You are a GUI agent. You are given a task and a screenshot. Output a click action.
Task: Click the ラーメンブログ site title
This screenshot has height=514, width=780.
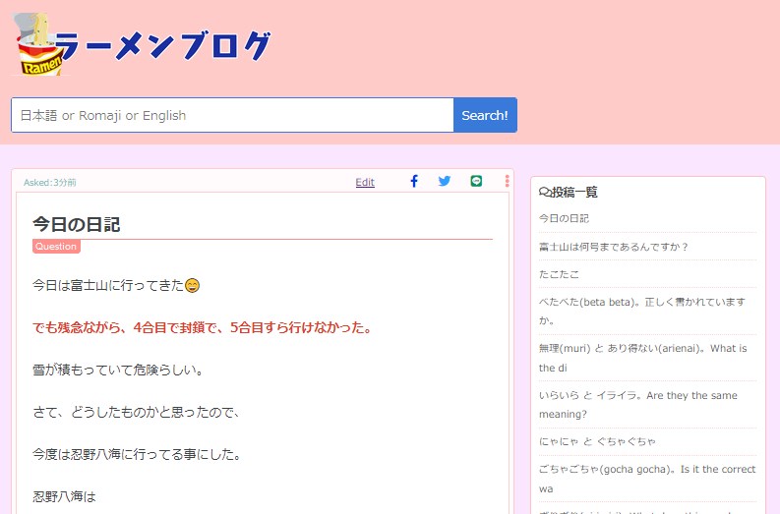162,46
